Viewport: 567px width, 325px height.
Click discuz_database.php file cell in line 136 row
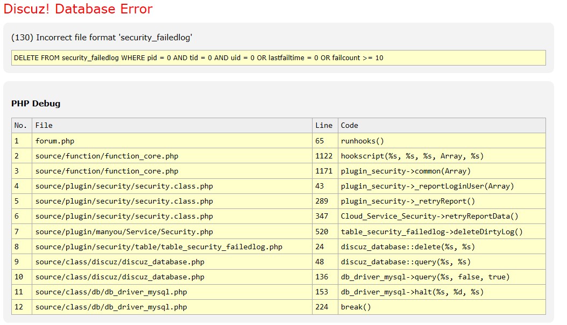172,277
